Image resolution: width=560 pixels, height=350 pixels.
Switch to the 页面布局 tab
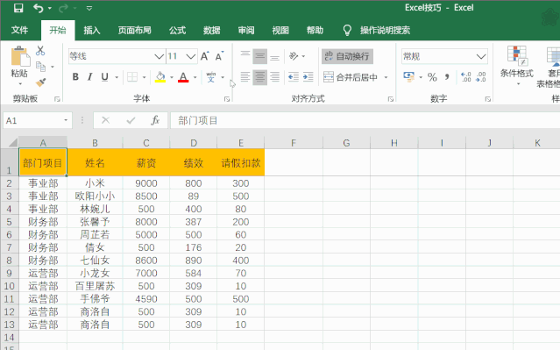(x=135, y=31)
